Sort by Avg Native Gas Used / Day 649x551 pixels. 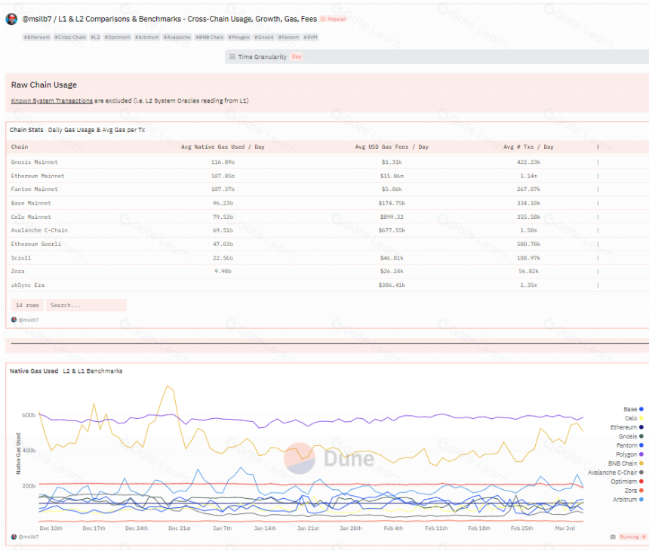223,147
